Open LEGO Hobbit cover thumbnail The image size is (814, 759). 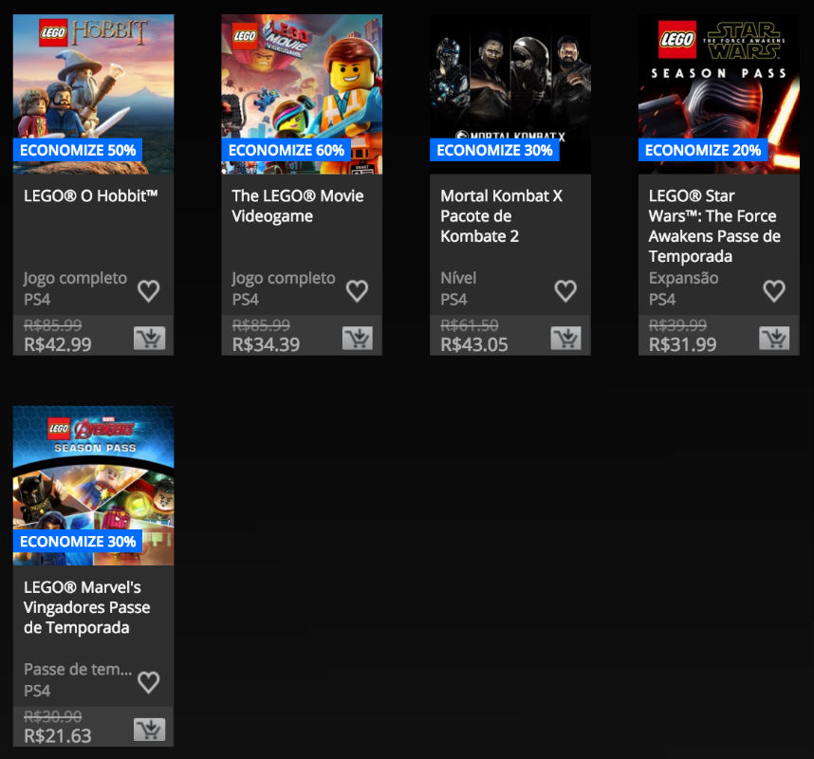click(x=93, y=94)
